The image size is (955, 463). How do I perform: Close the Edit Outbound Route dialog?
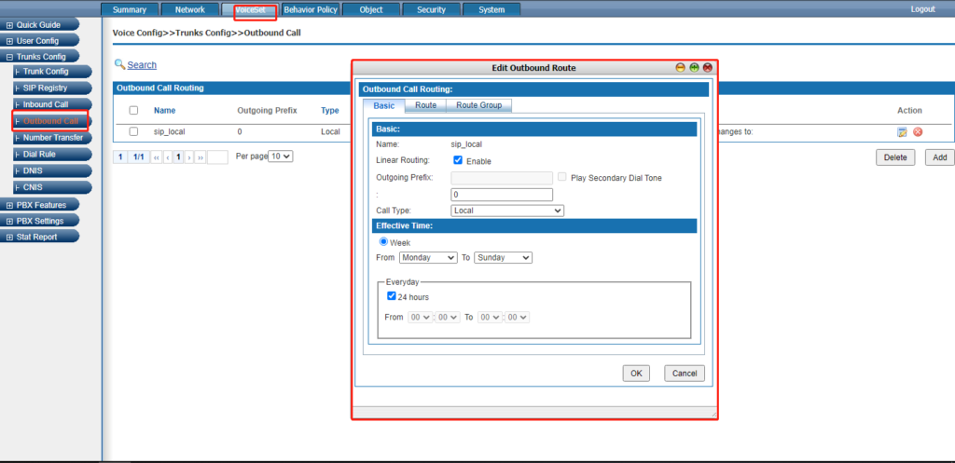tap(707, 68)
